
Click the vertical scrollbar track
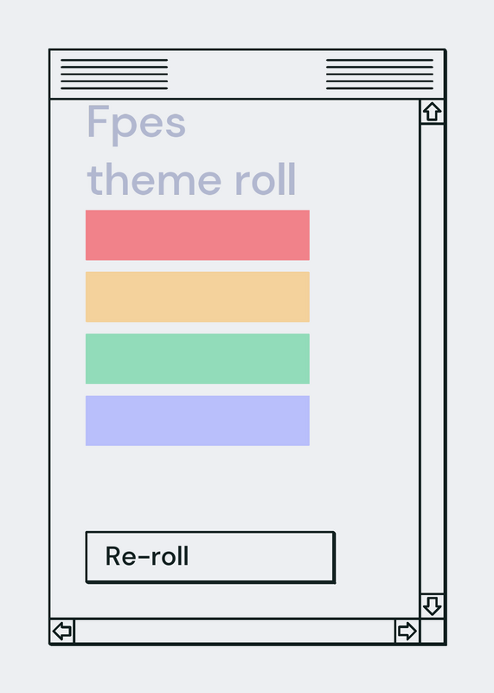tap(432, 359)
